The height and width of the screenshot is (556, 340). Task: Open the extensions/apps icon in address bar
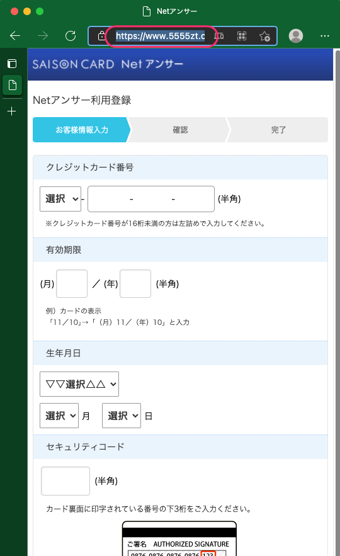click(x=242, y=36)
